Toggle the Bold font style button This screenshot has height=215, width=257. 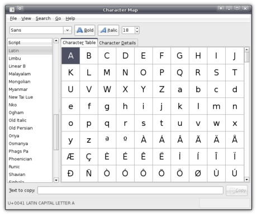(85, 30)
